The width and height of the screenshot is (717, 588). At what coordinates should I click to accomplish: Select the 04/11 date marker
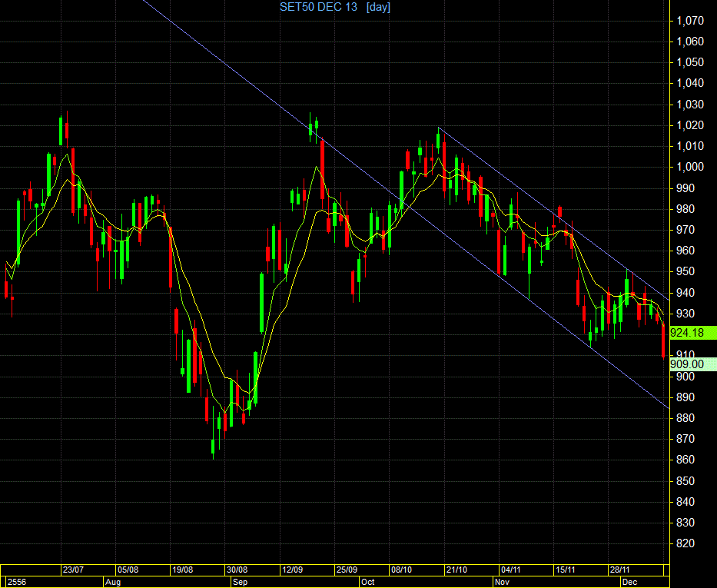pyautogui.click(x=511, y=570)
